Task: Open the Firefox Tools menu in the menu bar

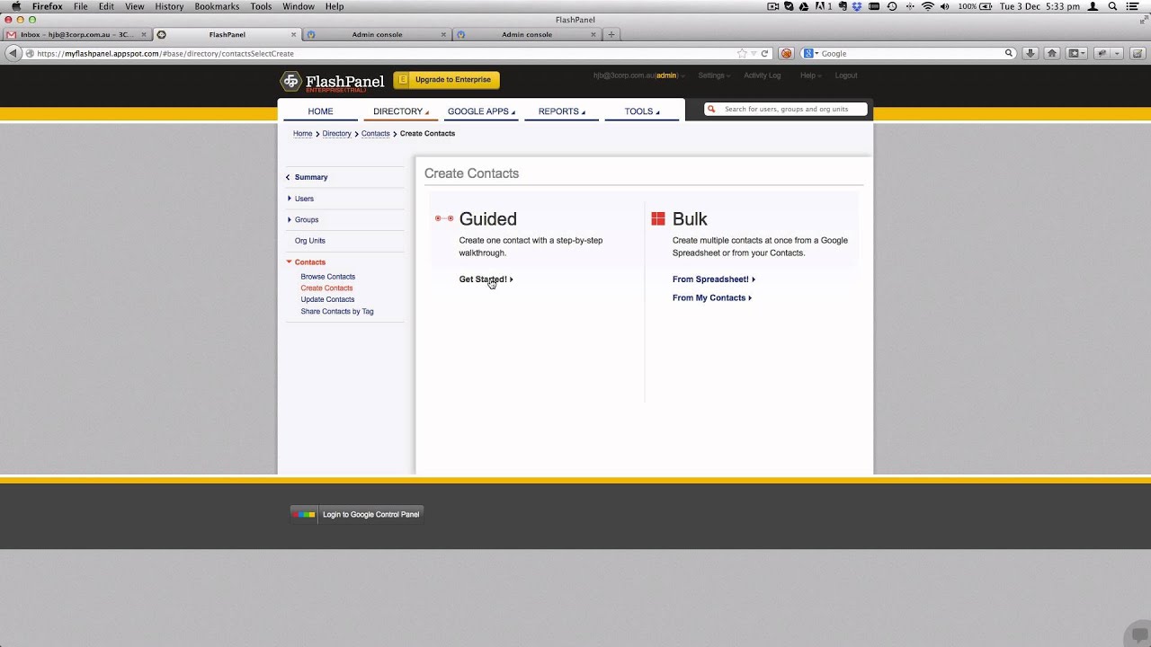Action: tap(261, 6)
